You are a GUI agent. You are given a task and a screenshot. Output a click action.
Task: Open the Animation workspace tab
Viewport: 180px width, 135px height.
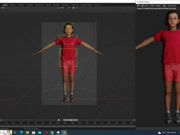pyautogui.click(x=56, y=5)
